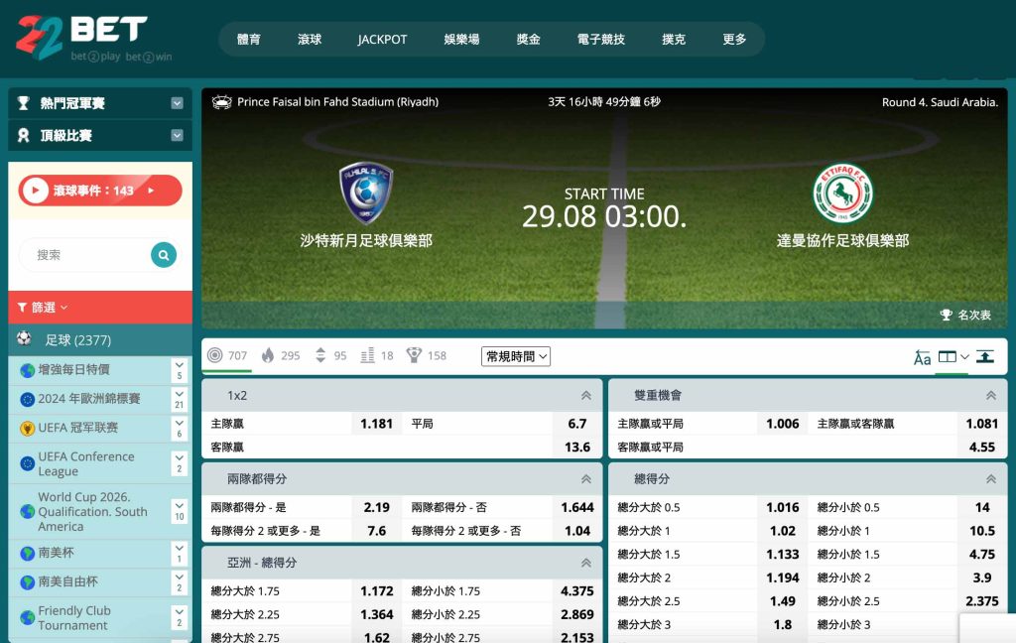Image resolution: width=1016 pixels, height=643 pixels.
Task: Click the play icon in live events button
Action: point(36,191)
